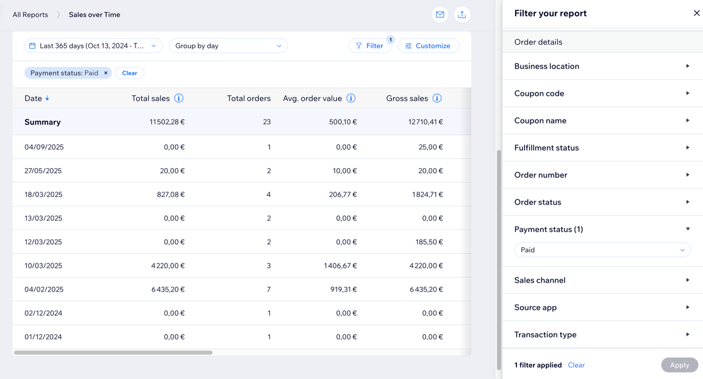Remove the Payment status: Paid filter chip

pyautogui.click(x=106, y=73)
